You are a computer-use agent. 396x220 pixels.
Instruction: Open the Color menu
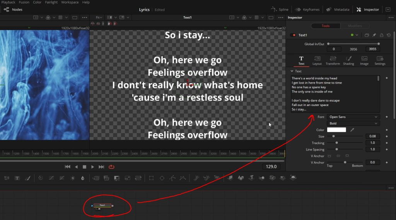[37, 2]
